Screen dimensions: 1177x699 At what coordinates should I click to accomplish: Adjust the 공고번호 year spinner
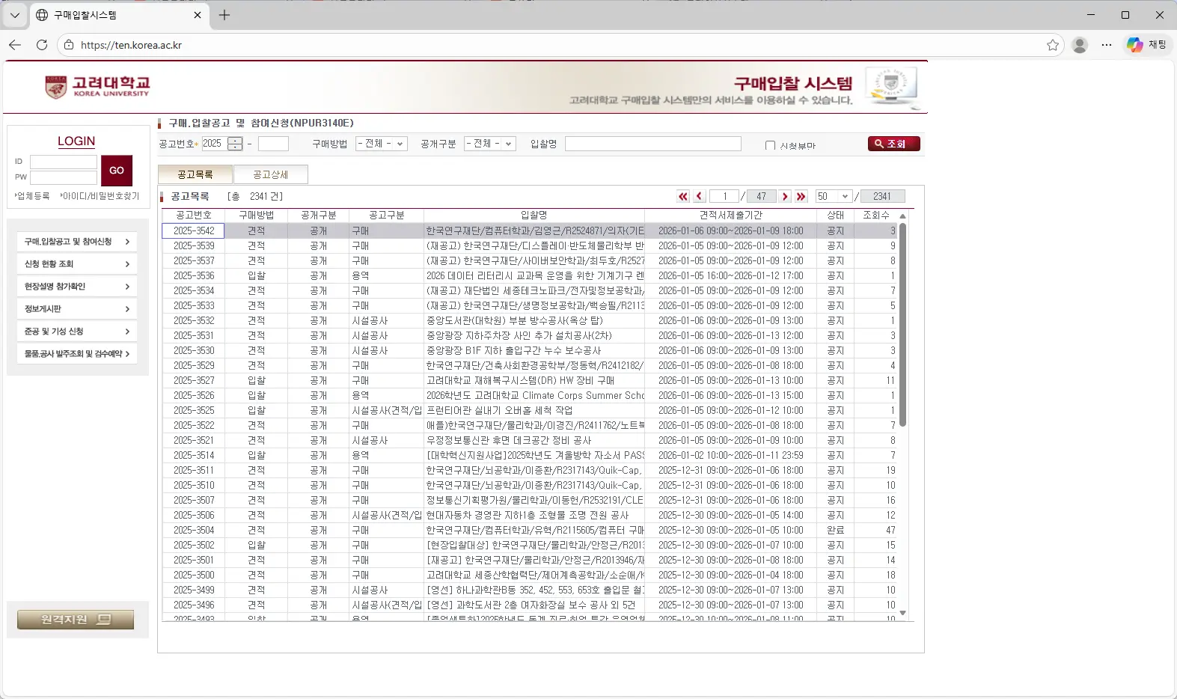(235, 144)
